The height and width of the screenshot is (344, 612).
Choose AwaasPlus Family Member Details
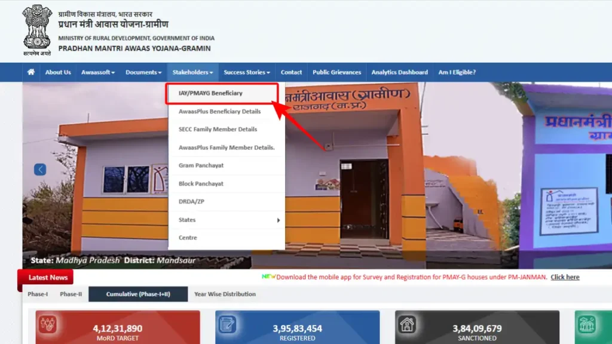tap(227, 148)
